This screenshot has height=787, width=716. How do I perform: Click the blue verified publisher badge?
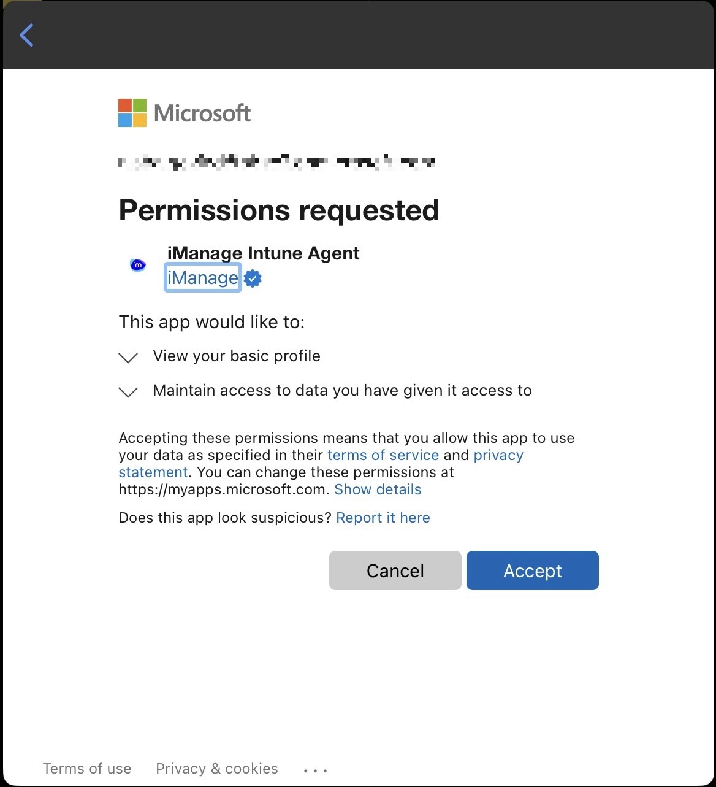pos(253,278)
